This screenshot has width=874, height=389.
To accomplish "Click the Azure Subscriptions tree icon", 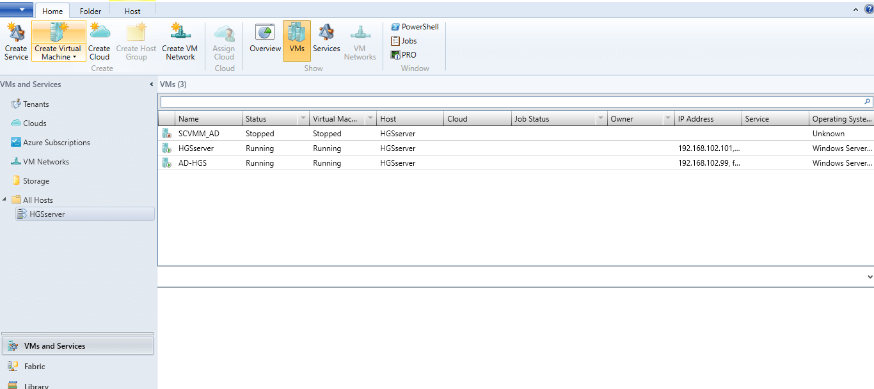I will click(x=16, y=143).
